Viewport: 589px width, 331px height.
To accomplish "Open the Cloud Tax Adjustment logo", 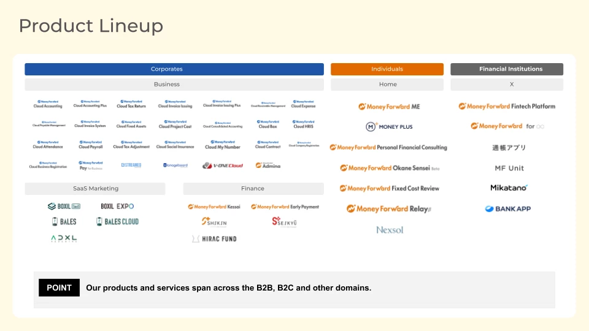I will click(x=131, y=145).
